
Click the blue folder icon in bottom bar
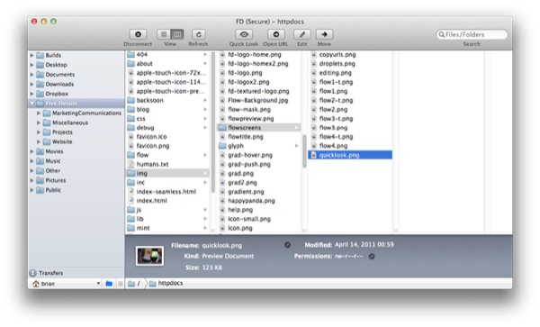[109, 284]
